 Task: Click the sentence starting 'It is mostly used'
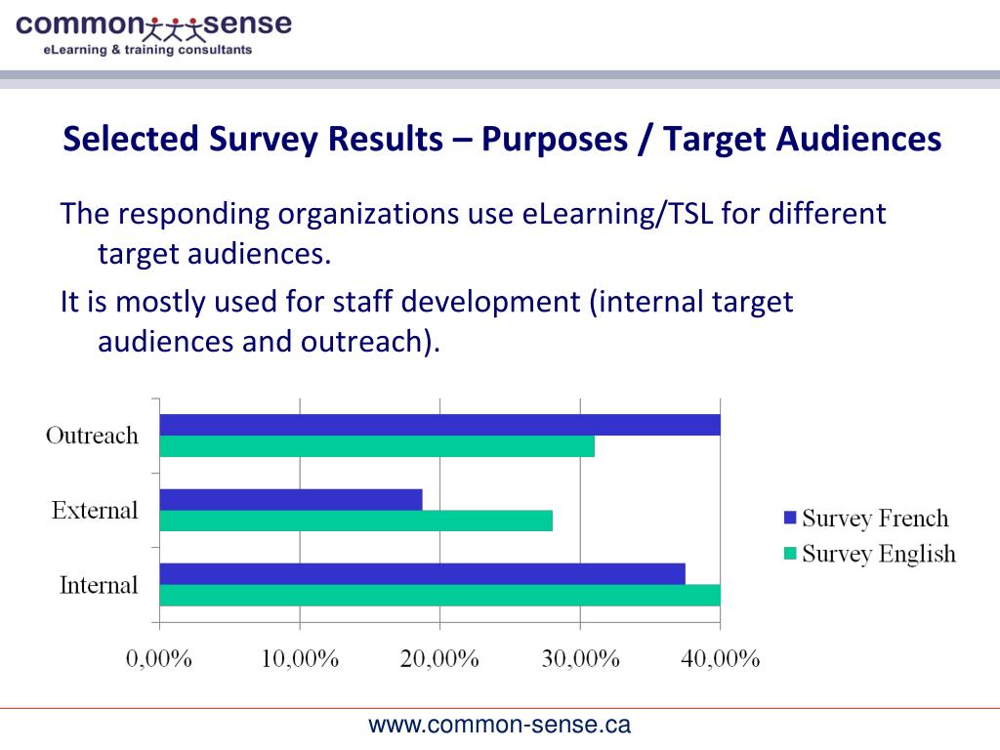pyautogui.click(x=427, y=321)
